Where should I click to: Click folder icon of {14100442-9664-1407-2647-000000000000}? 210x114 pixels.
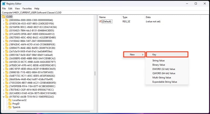tap(7, 41)
